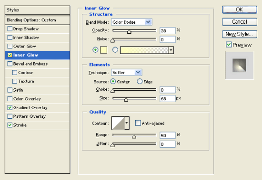Click the style preview thumbnail
Viewport: 262px width, 180px height.
[x=239, y=66]
